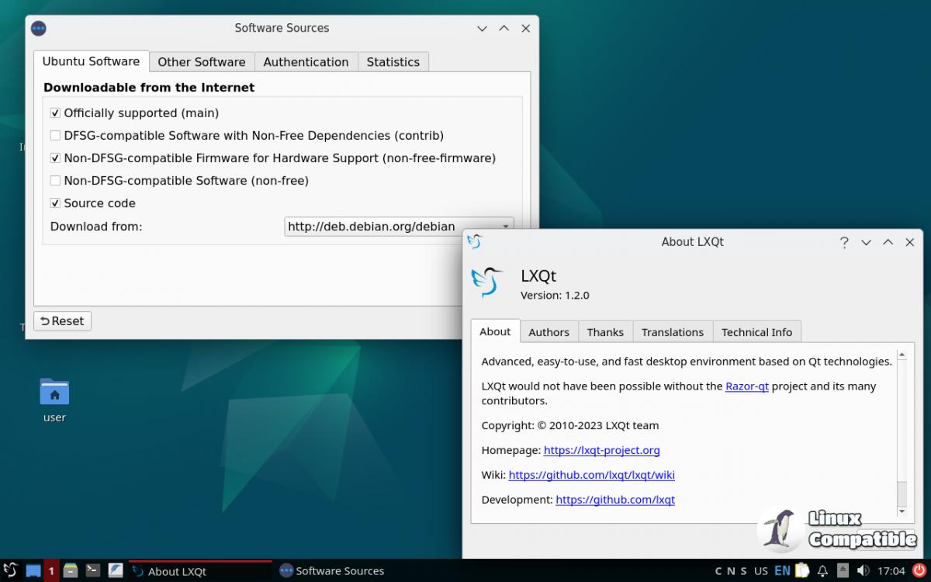Click the red power button in the panel
The width and height of the screenshot is (931, 582).
[919, 570]
